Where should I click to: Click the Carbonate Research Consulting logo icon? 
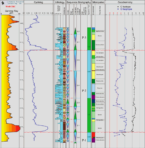tap(3, 3)
